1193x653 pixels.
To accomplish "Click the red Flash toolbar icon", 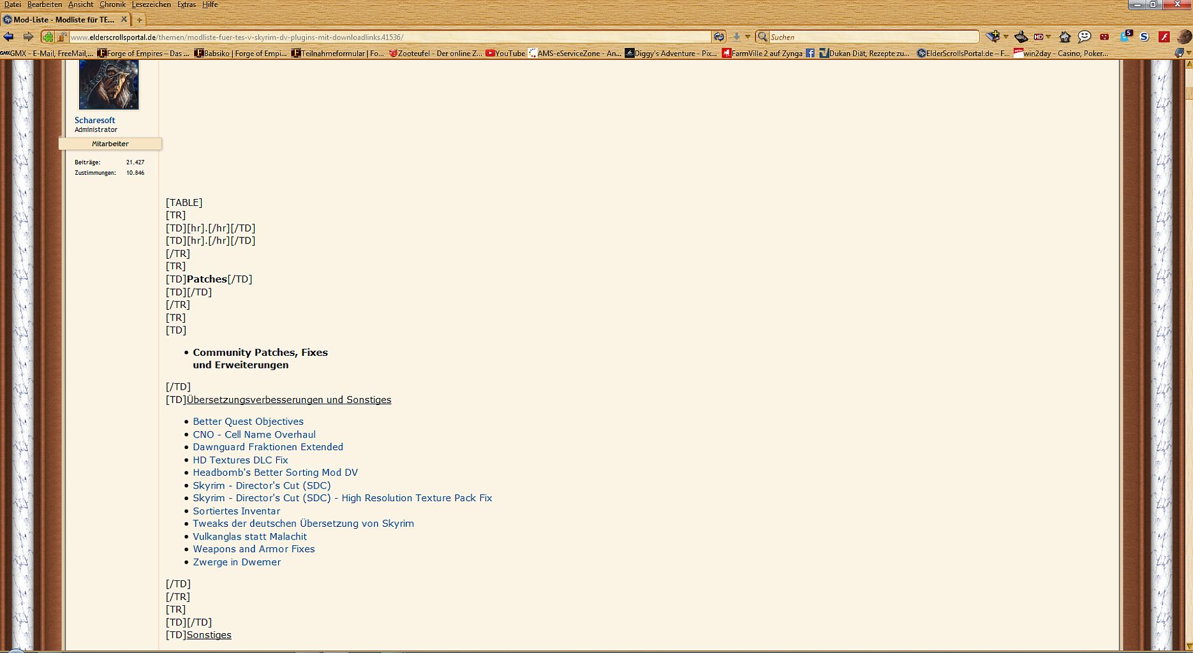I will 1164,37.
